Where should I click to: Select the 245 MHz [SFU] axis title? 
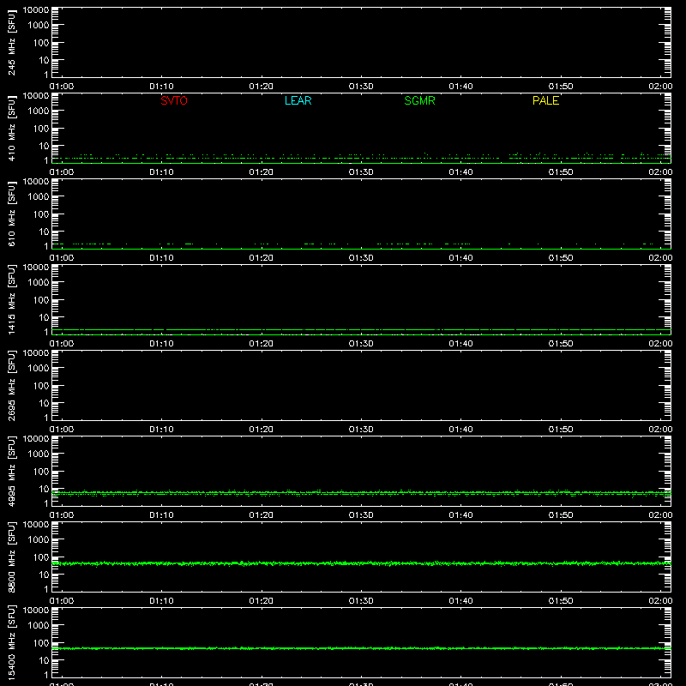click(11, 43)
